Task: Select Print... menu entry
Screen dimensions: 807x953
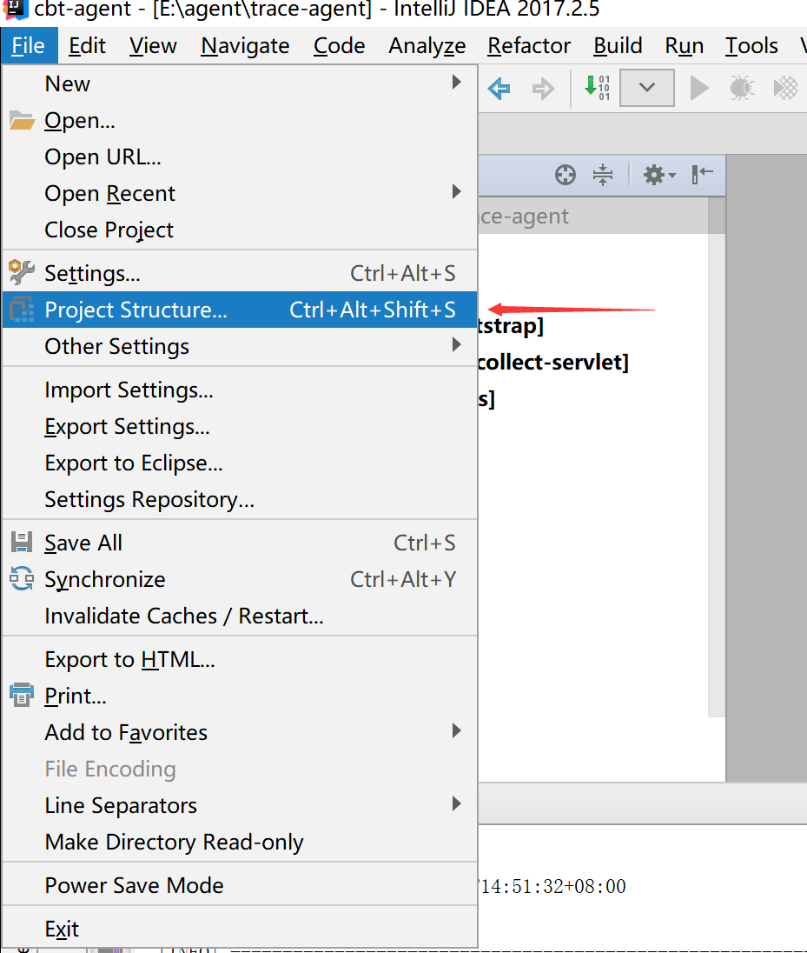Action: coord(240,696)
